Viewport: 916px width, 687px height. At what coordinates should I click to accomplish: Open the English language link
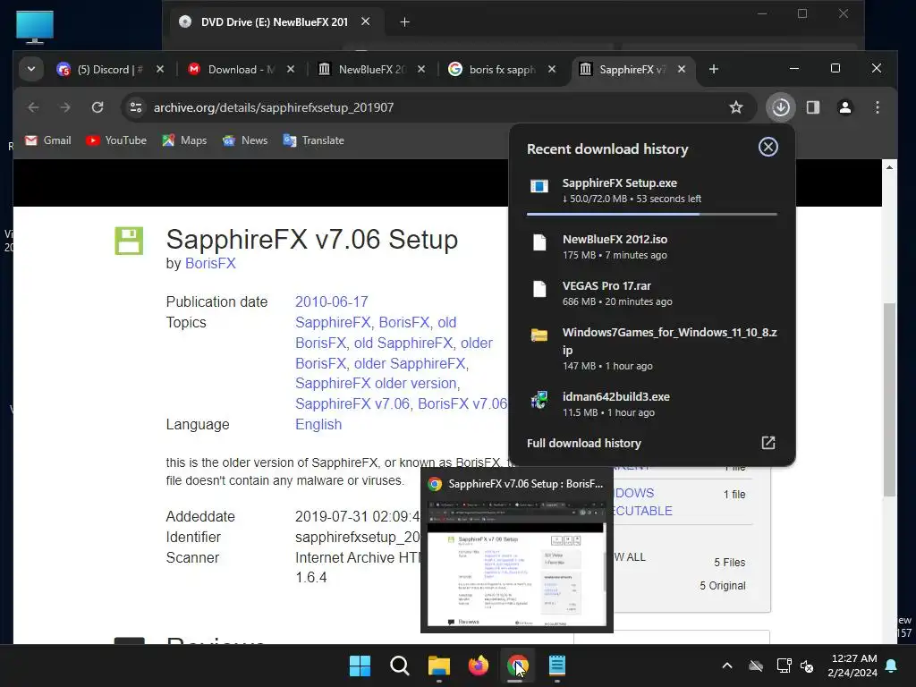coord(318,424)
